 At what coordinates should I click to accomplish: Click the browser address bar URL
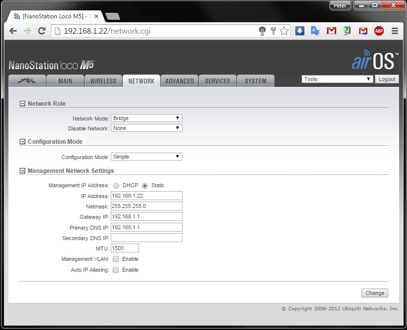(107, 31)
